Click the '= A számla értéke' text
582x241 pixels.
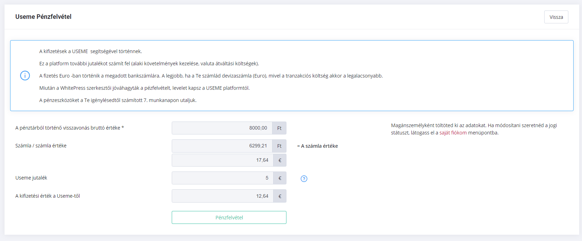[x=318, y=146]
